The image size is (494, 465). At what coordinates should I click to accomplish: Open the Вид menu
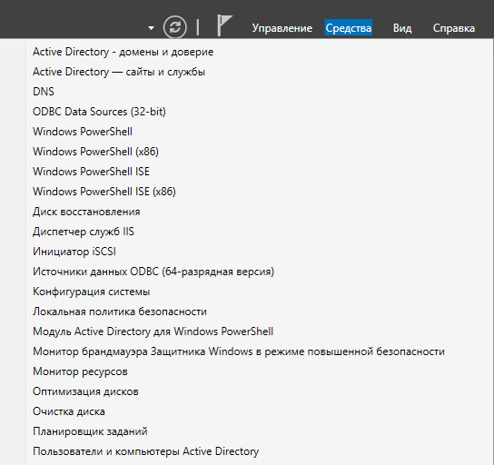click(402, 28)
